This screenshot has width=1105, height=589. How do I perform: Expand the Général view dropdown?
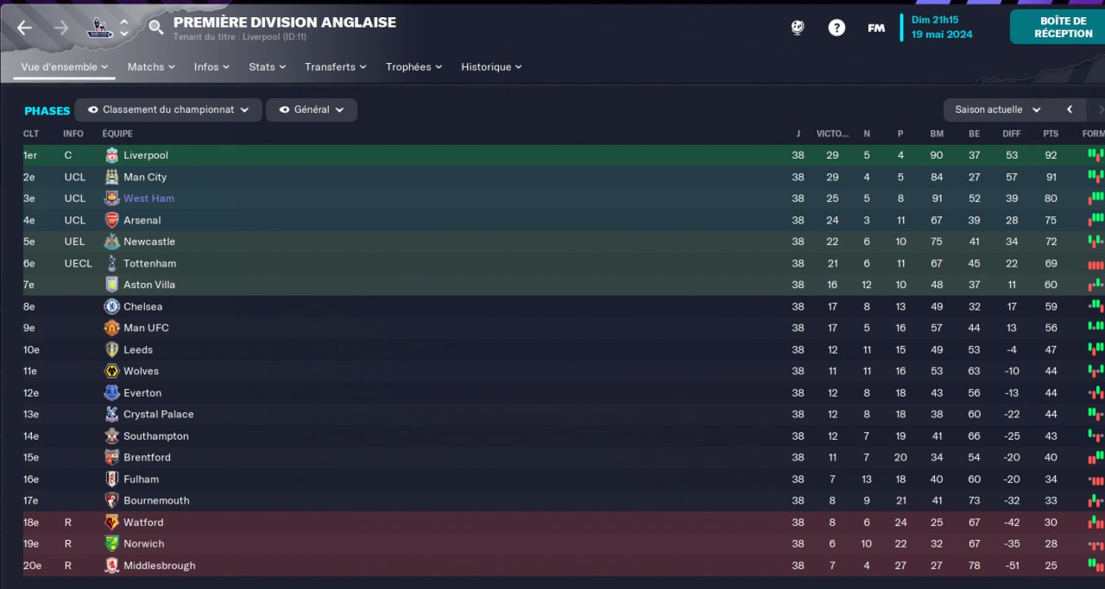[x=312, y=110]
